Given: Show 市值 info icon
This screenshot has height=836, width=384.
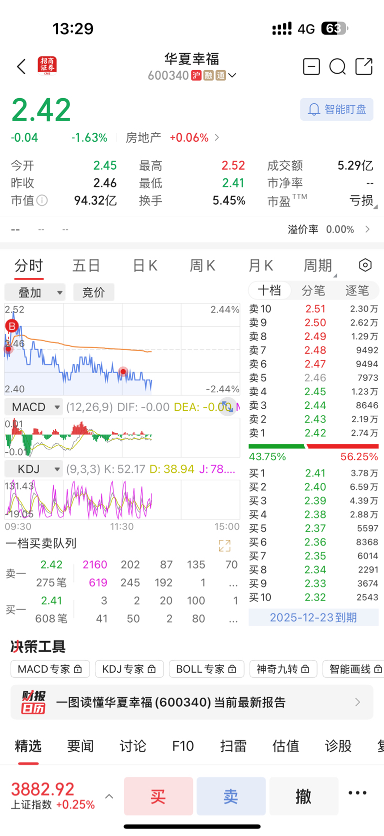Looking at the screenshot, I should click(42, 200).
